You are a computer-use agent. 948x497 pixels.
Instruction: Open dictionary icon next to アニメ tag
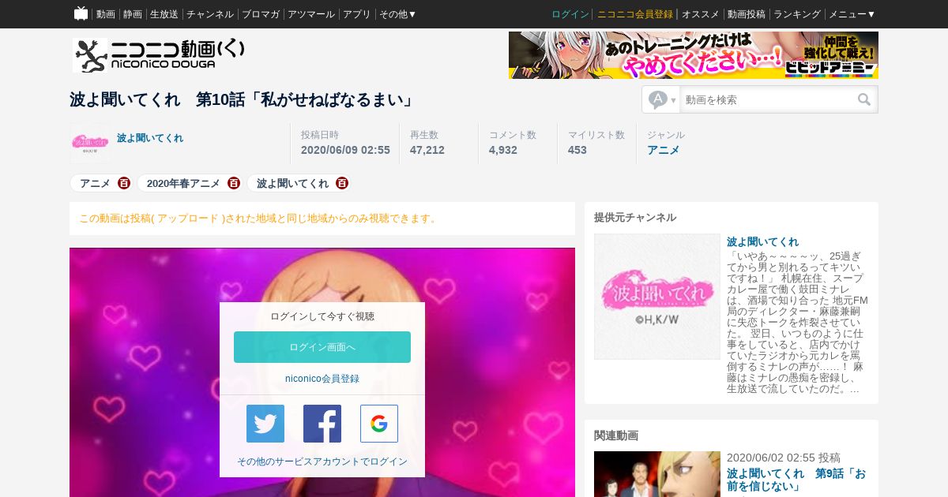tap(124, 183)
